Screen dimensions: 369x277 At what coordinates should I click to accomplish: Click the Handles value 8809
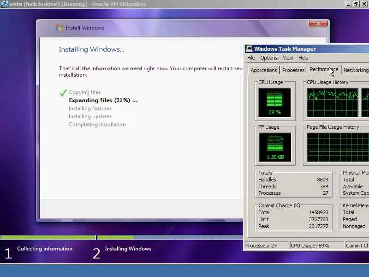pyautogui.click(x=322, y=180)
